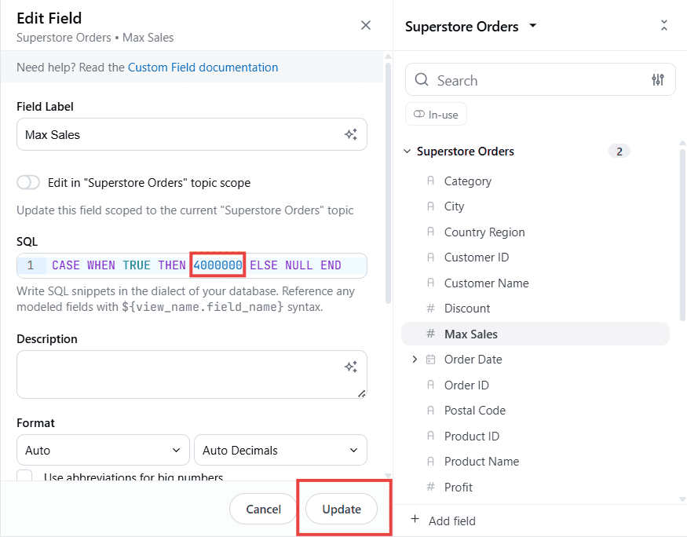The width and height of the screenshot is (687, 537).
Task: Click the Search fields input box
Action: (x=534, y=80)
